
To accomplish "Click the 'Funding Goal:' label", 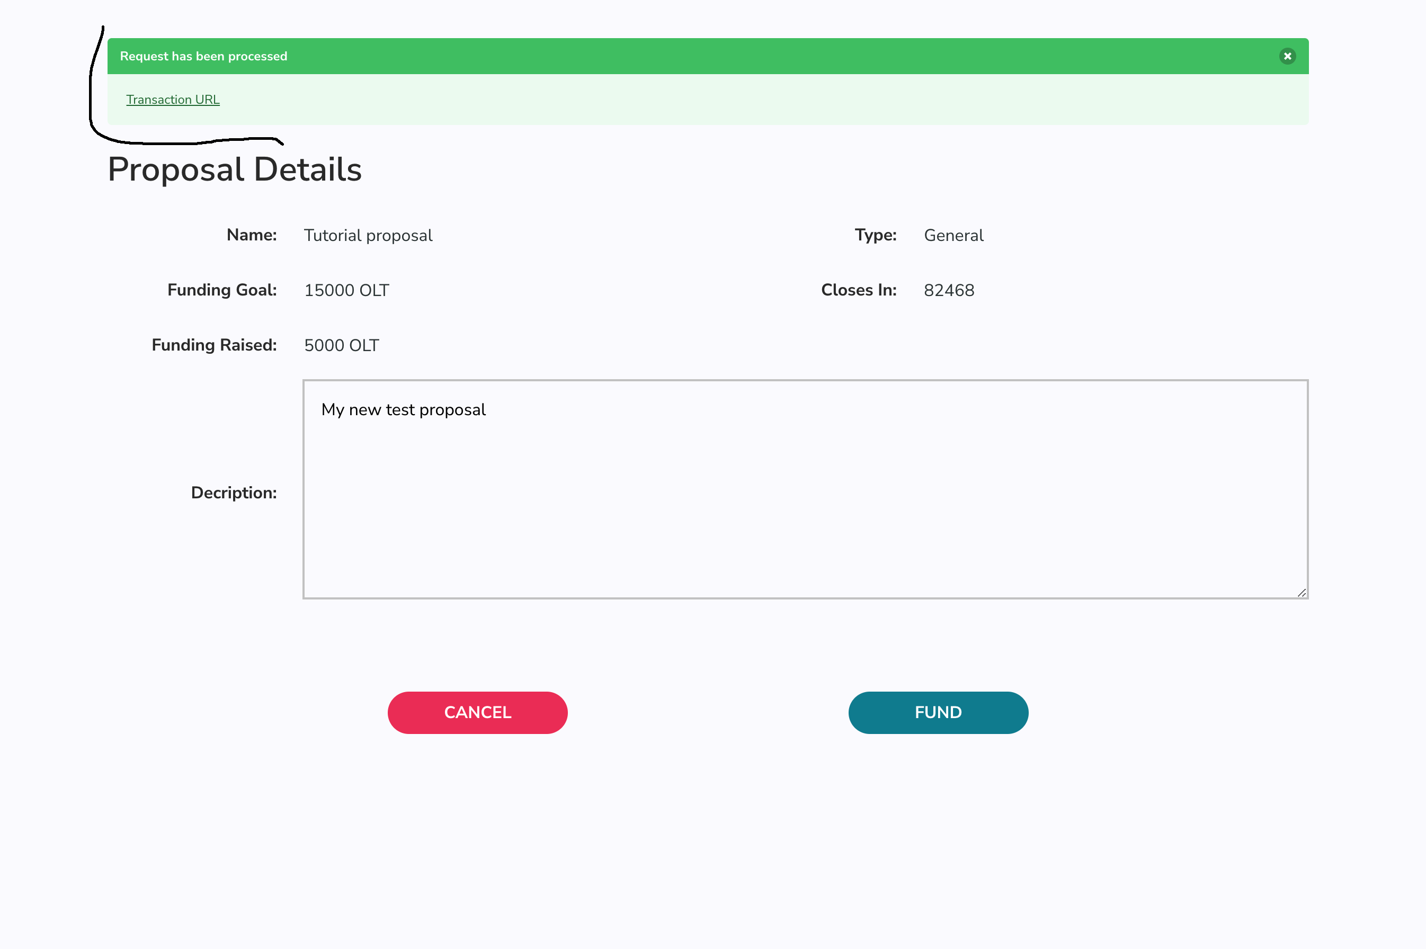I will 221,290.
